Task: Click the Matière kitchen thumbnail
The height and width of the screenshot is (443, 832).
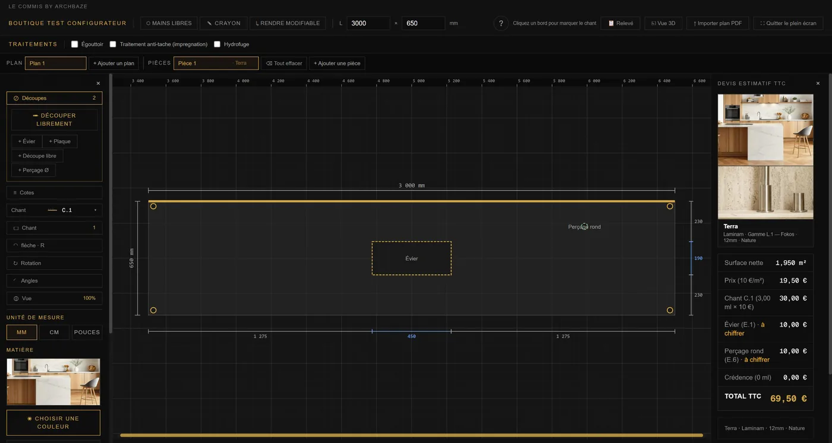Action: click(x=53, y=382)
